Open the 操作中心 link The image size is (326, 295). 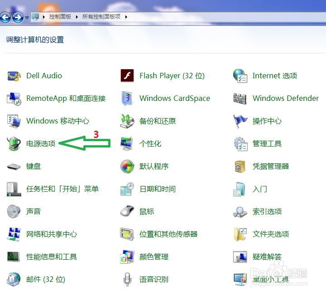(x=267, y=121)
